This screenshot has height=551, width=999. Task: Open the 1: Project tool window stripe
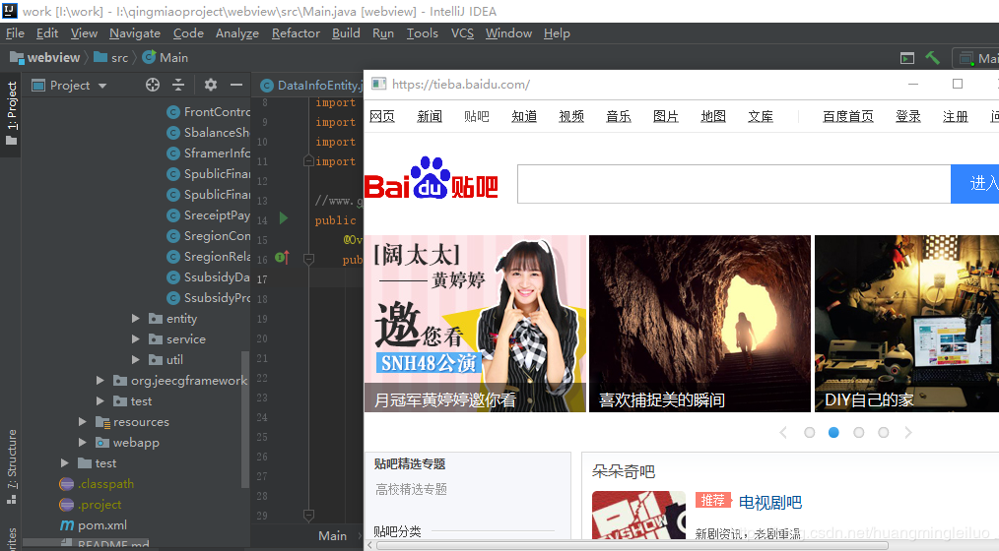(12, 113)
